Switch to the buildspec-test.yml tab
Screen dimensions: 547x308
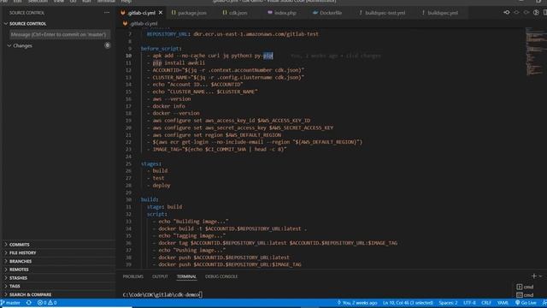click(x=382, y=13)
